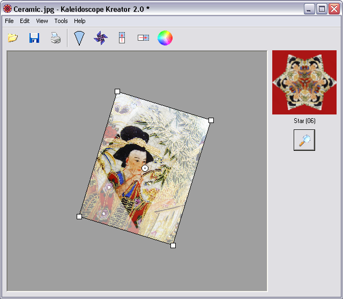Click the bottom-right corner handle of image
This screenshot has height=299, width=343.
pos(173,246)
